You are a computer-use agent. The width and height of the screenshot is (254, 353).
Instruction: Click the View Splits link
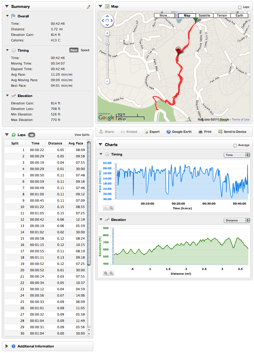tap(82, 135)
